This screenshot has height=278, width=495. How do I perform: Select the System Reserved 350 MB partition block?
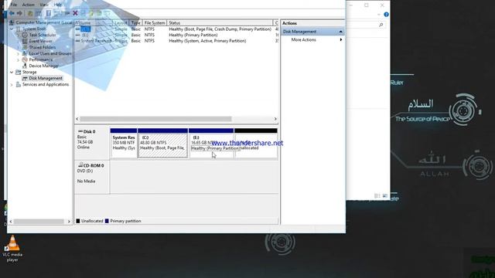[x=124, y=143]
